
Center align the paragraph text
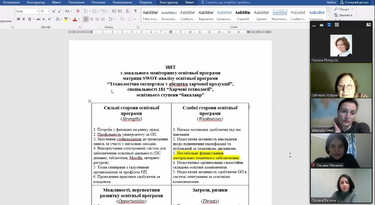pos(92,19)
